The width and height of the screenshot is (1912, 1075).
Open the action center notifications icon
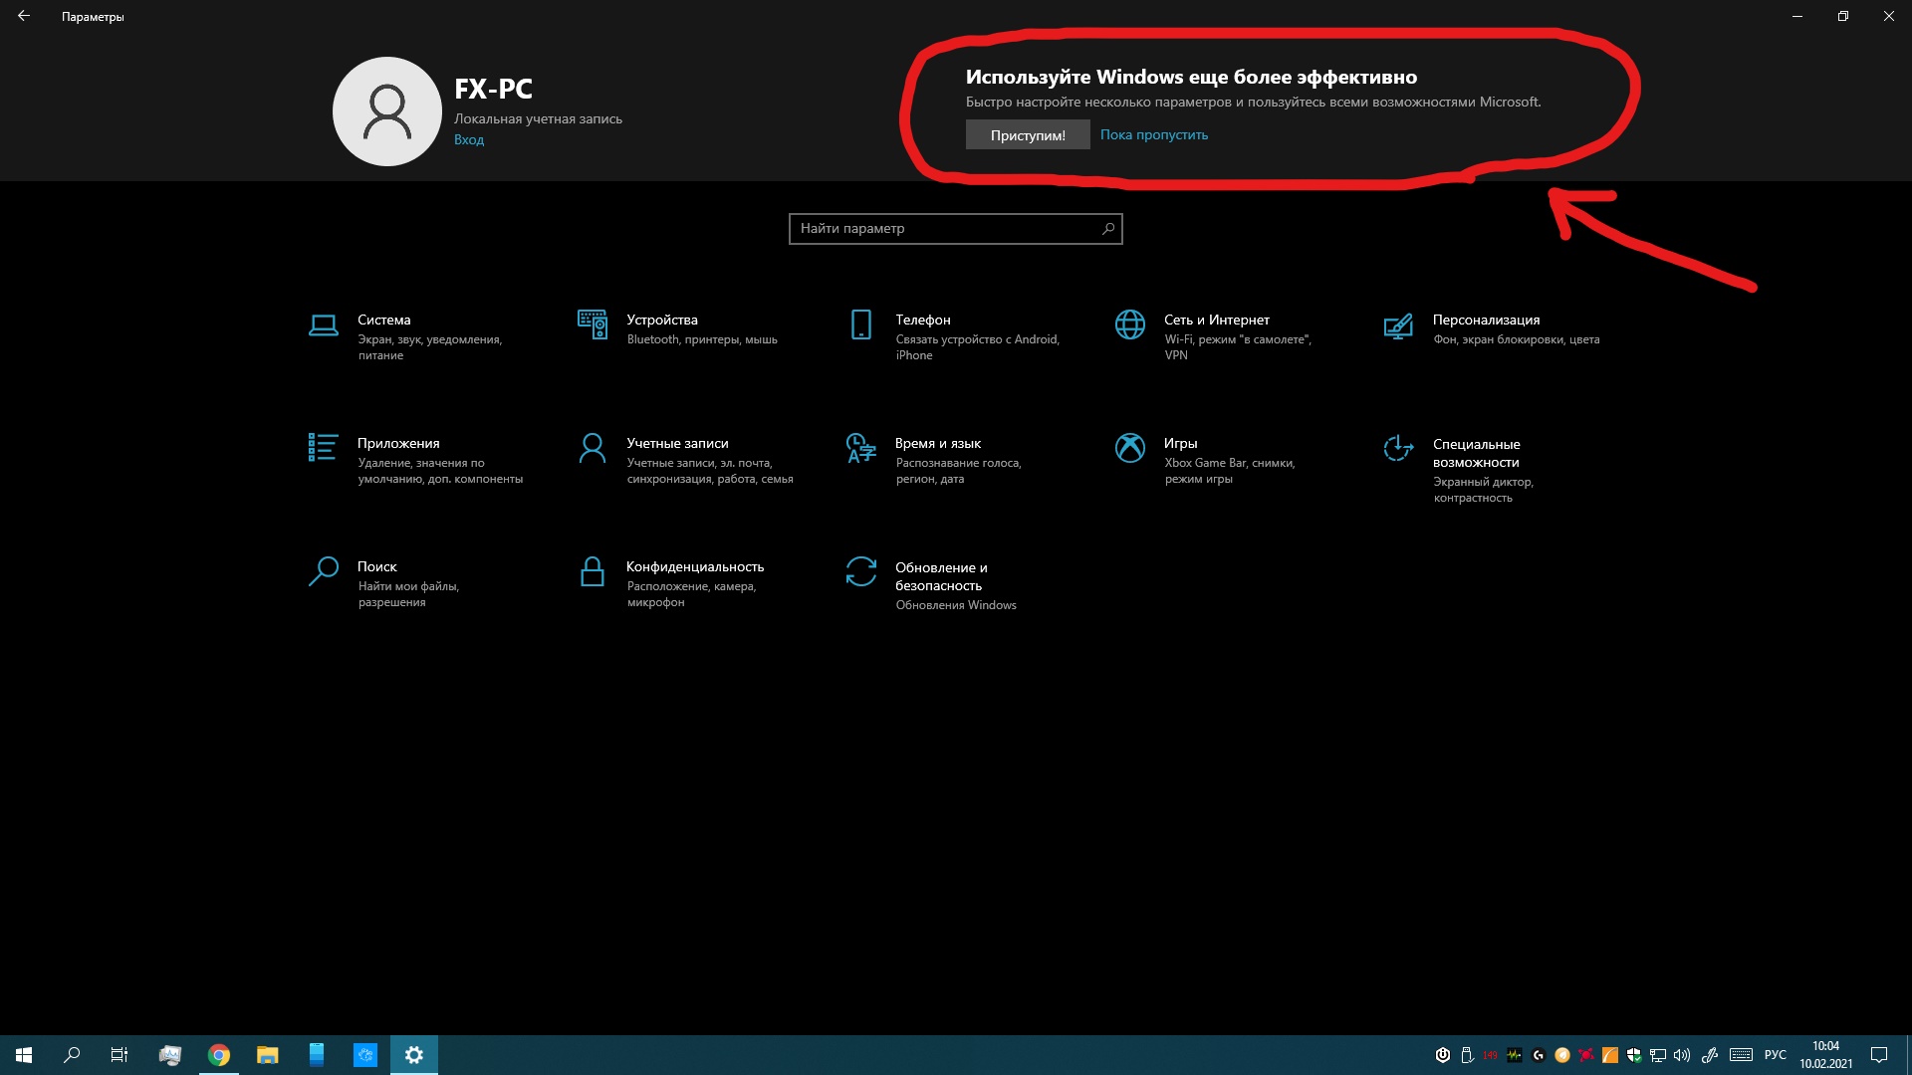1879,1055
